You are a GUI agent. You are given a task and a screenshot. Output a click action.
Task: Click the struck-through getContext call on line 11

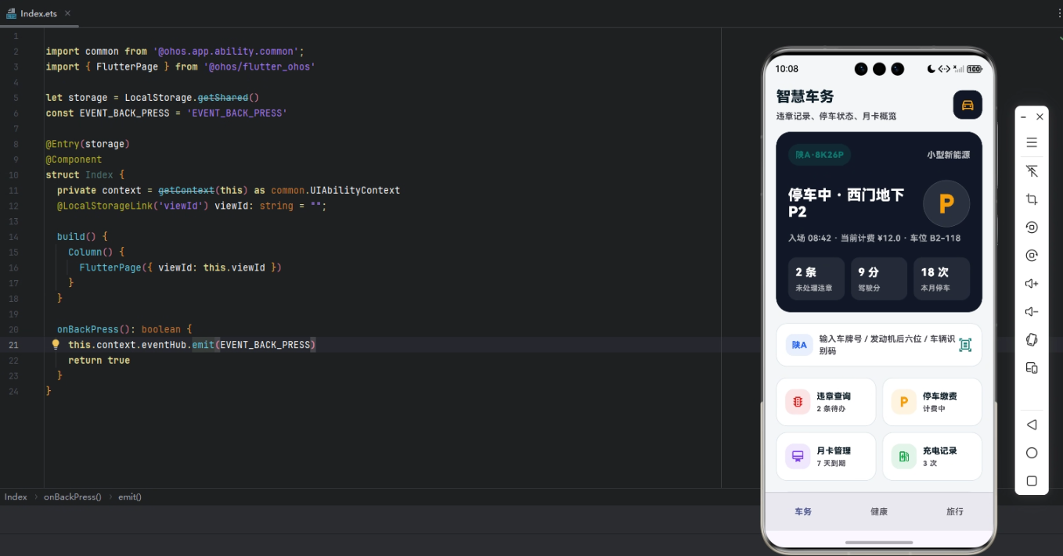(x=186, y=190)
